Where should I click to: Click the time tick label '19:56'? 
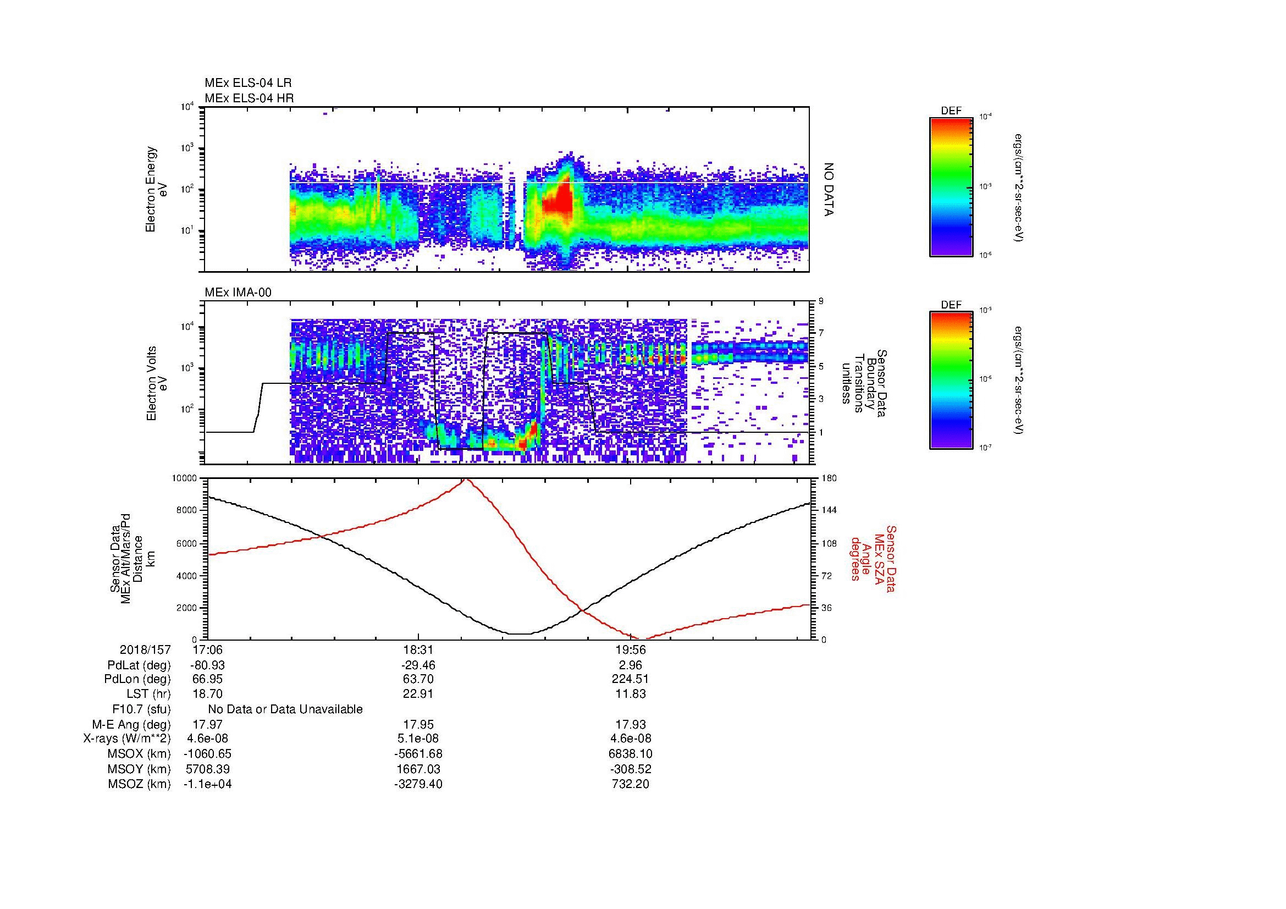(x=631, y=649)
